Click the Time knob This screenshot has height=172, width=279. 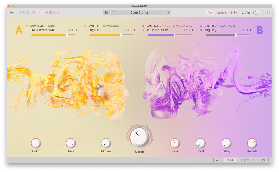(71, 143)
